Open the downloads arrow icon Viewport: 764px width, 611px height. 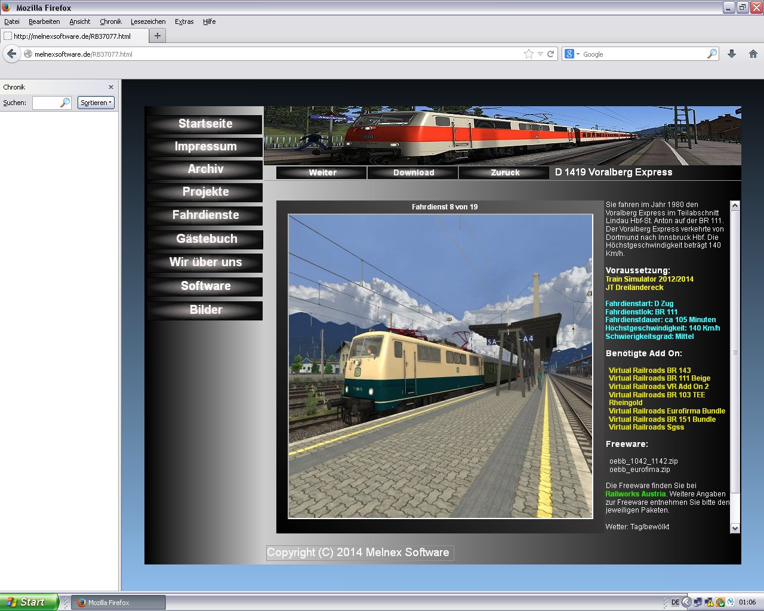tap(732, 54)
